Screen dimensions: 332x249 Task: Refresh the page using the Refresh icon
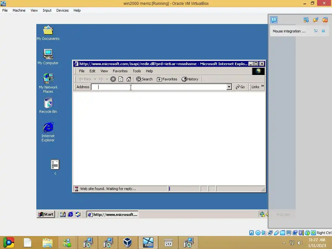121,79
